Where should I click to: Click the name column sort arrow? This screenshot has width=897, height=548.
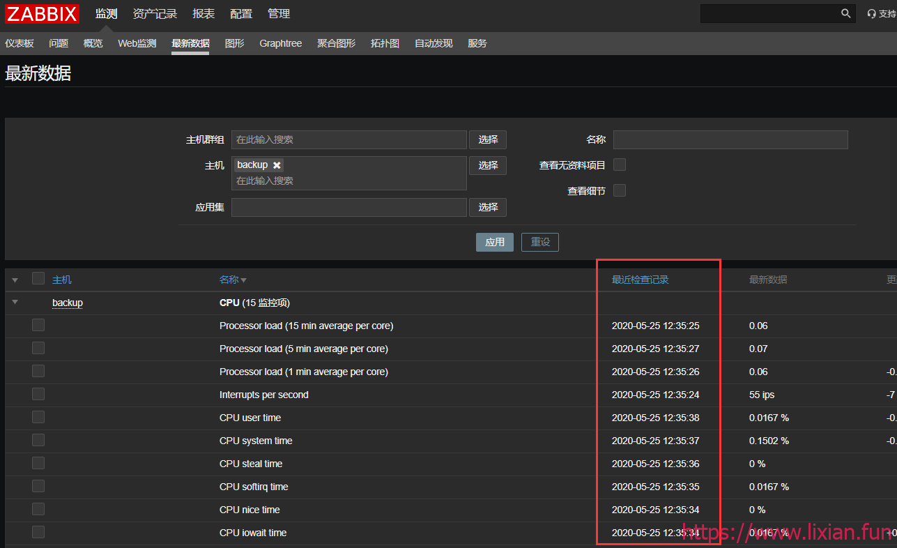243,280
